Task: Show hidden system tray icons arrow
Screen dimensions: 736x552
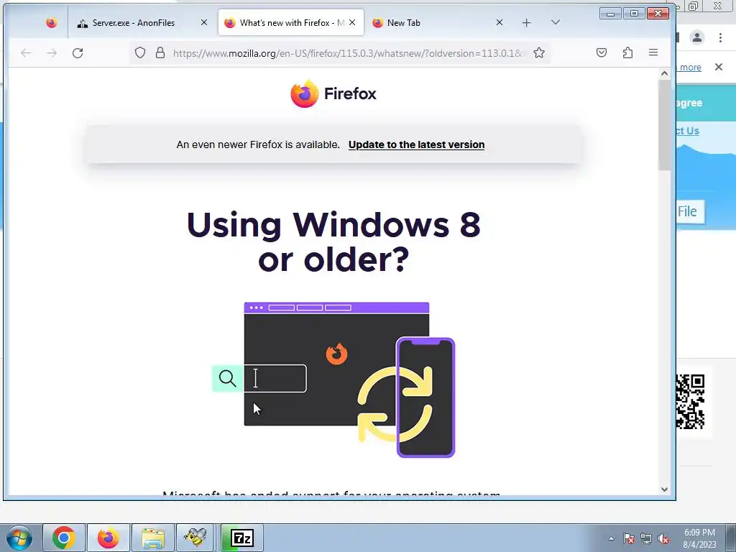Action: [611, 538]
